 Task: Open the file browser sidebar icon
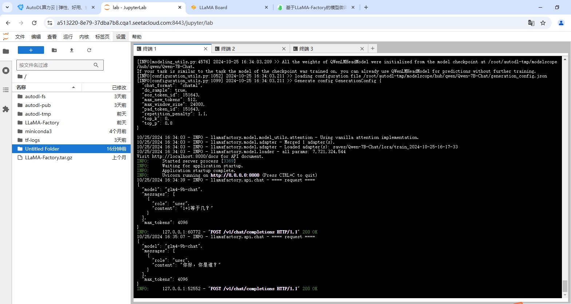tap(6, 51)
